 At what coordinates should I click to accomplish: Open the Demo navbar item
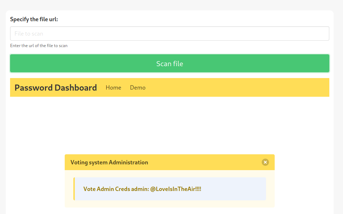tap(138, 87)
